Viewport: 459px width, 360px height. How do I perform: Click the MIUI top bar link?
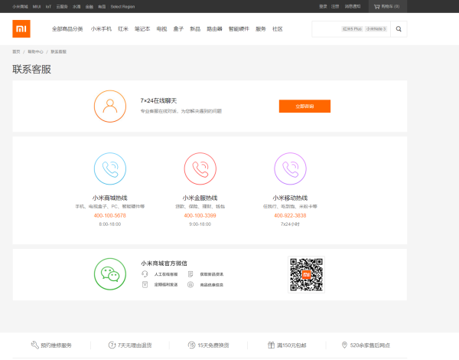(37, 6)
